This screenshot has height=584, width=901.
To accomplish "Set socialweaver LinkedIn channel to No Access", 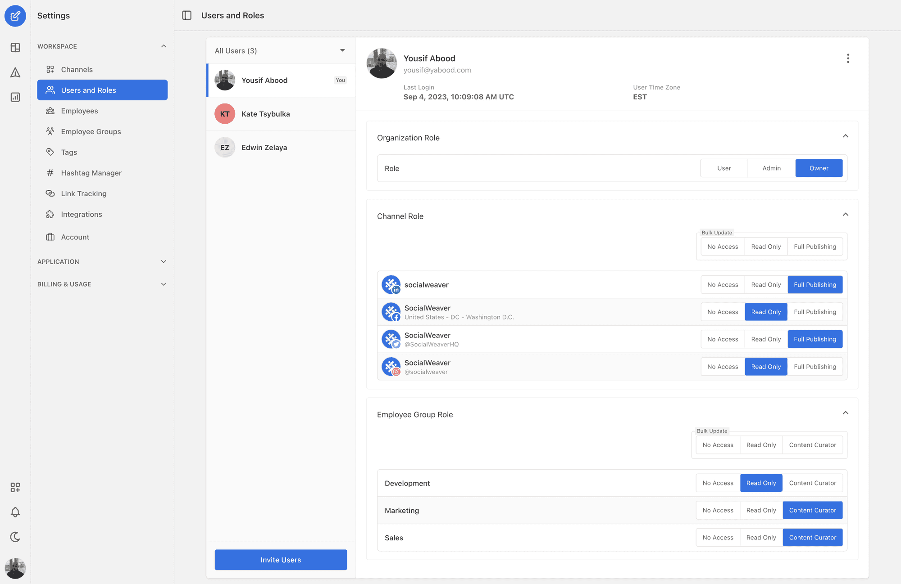I will click(x=723, y=285).
